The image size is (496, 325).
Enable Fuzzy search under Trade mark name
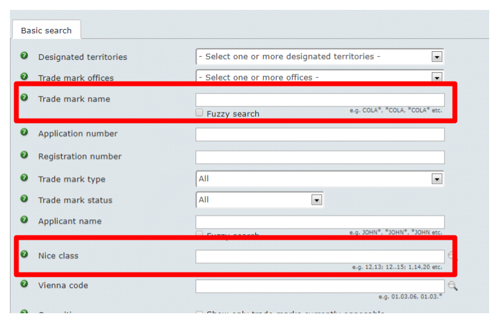click(199, 112)
